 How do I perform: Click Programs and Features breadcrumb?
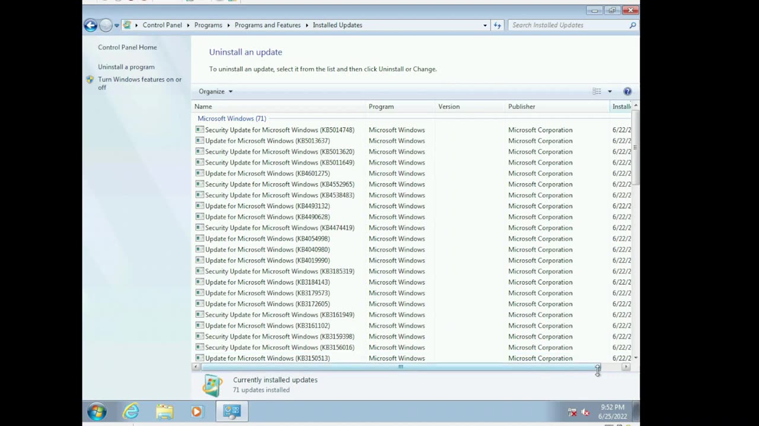coord(267,25)
